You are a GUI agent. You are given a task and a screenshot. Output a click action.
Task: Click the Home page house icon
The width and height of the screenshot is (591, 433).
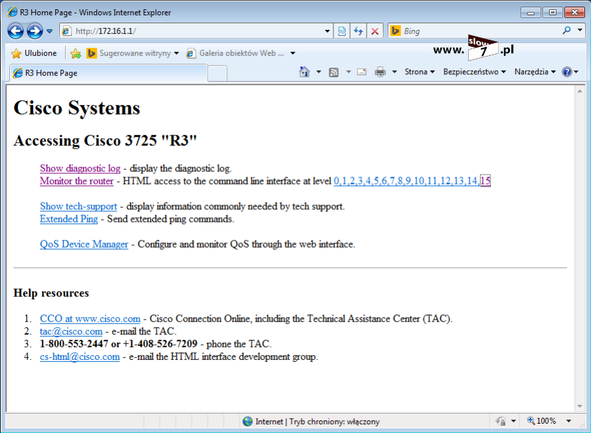click(x=304, y=72)
